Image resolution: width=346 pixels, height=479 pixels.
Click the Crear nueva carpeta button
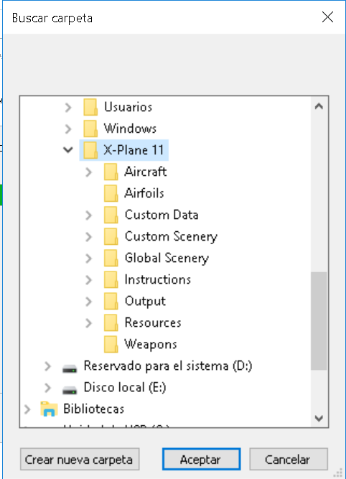80,459
